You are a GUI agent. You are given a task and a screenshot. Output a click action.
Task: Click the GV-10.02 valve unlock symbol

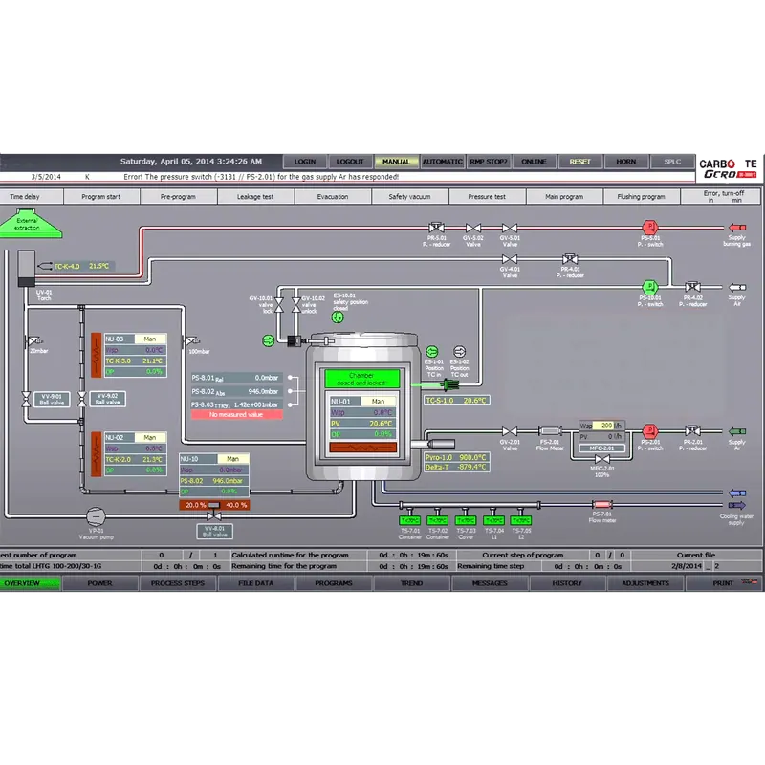(x=295, y=305)
